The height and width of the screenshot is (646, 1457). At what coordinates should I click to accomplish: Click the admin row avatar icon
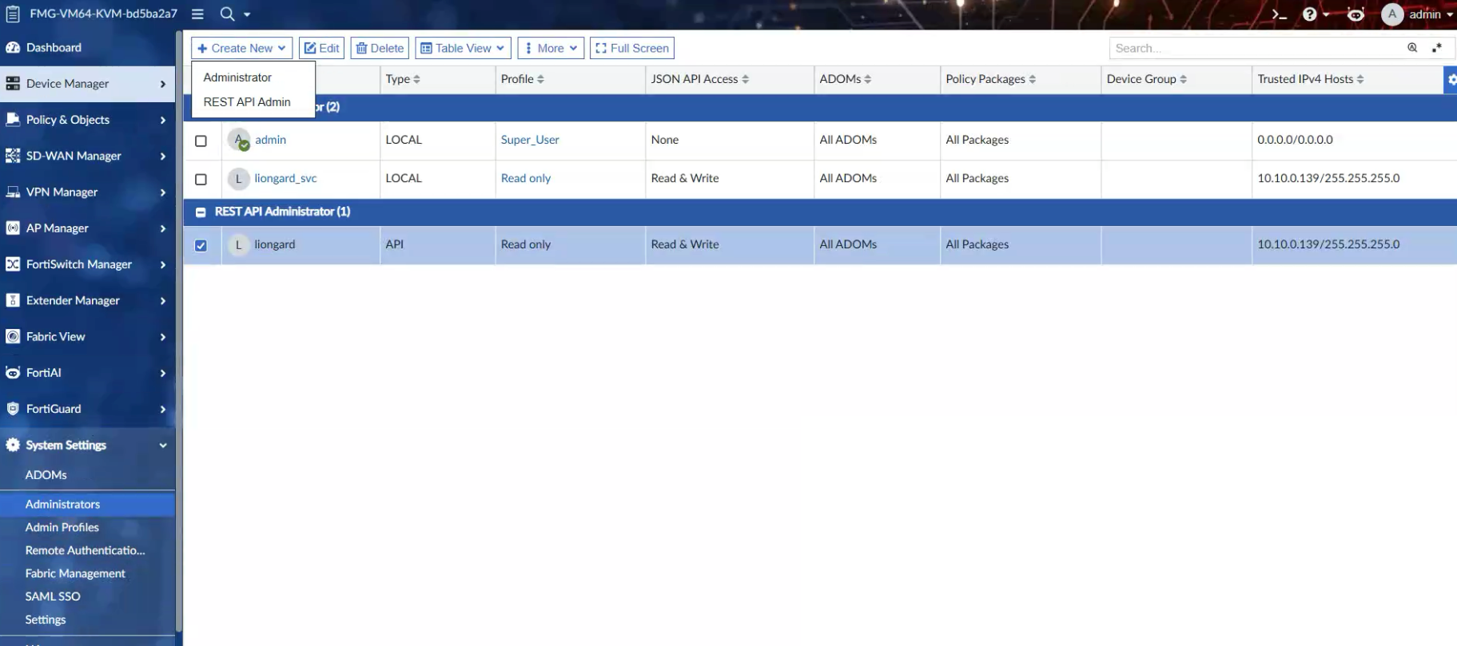point(238,140)
